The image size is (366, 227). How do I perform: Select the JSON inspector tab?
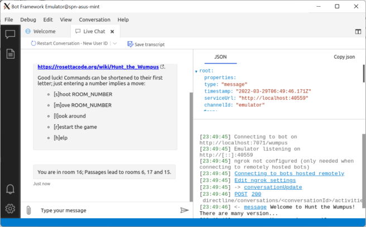click(x=220, y=57)
